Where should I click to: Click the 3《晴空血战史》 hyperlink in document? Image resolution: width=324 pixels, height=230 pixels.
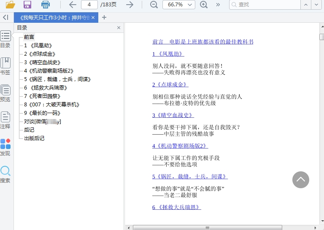click(173, 115)
